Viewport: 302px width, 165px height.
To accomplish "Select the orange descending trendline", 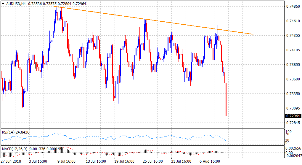I will pyautogui.click(x=154, y=21).
